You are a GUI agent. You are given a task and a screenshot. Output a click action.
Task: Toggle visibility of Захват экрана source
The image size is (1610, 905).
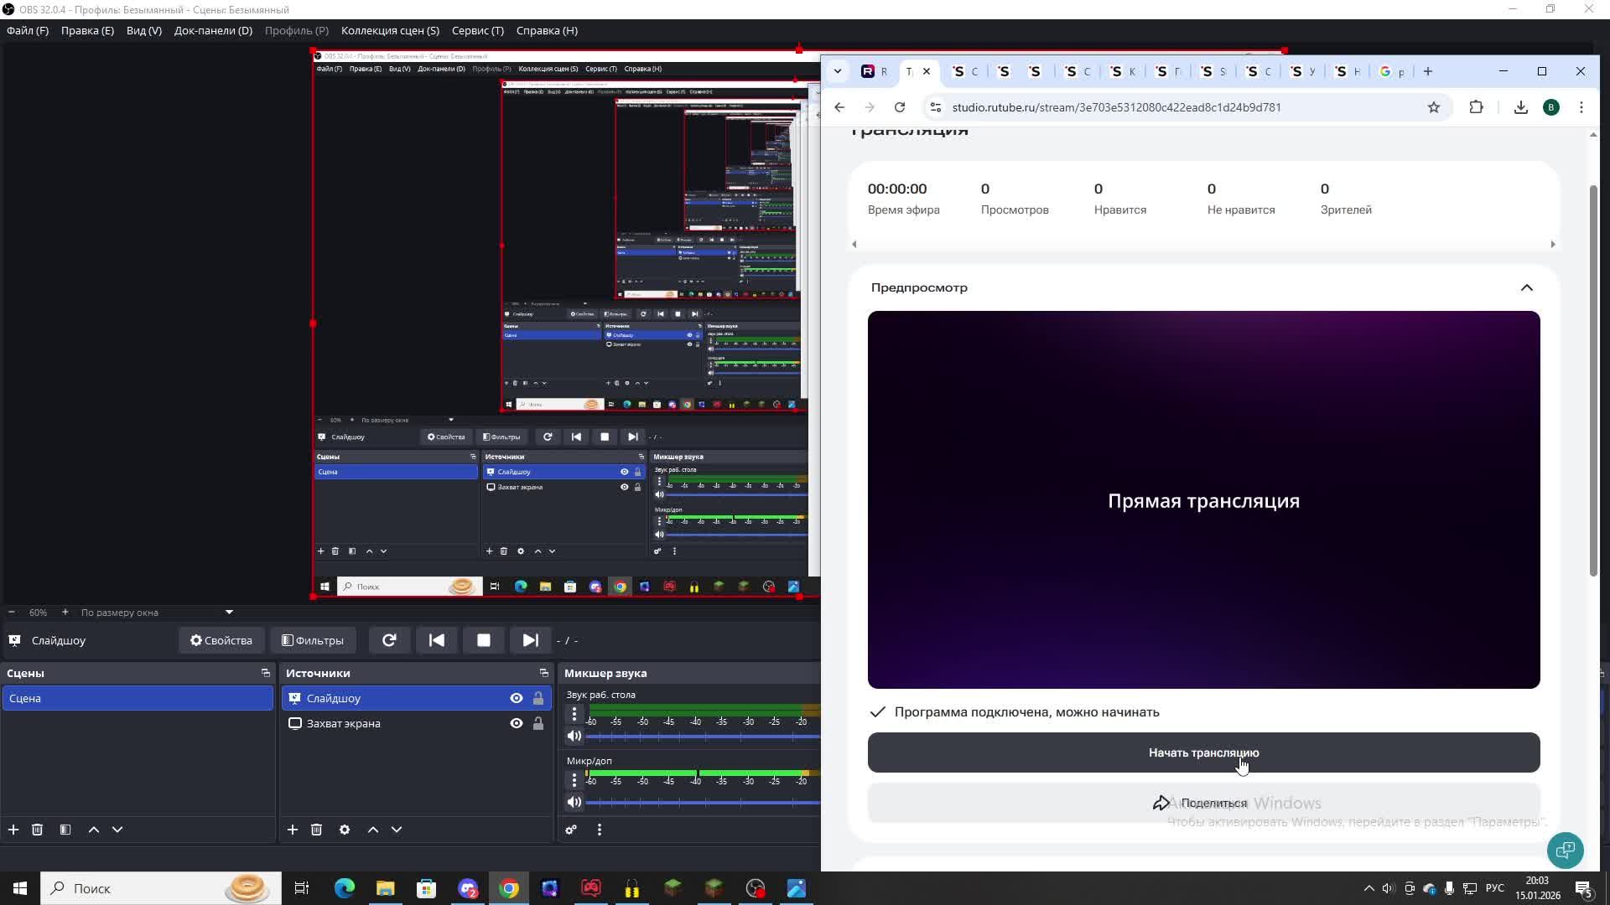coord(517,723)
